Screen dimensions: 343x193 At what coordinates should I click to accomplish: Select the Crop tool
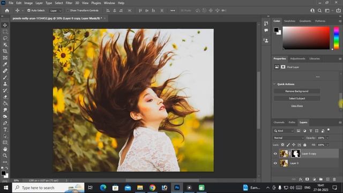pyautogui.click(x=5, y=51)
